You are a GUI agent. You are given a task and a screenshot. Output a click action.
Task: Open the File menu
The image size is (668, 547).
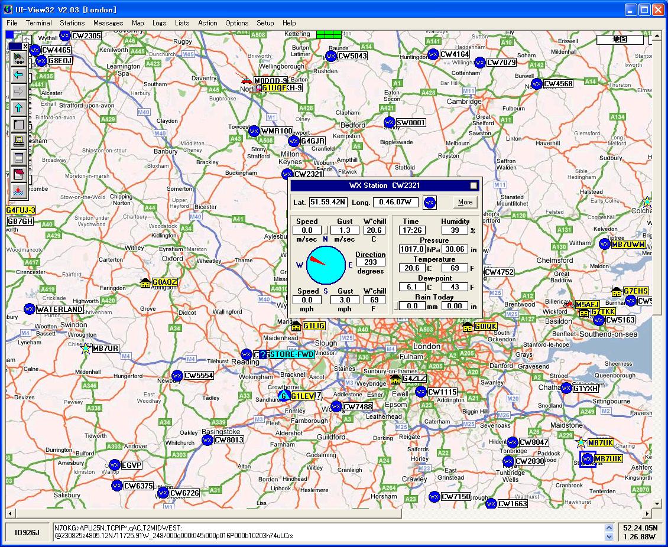(x=12, y=23)
